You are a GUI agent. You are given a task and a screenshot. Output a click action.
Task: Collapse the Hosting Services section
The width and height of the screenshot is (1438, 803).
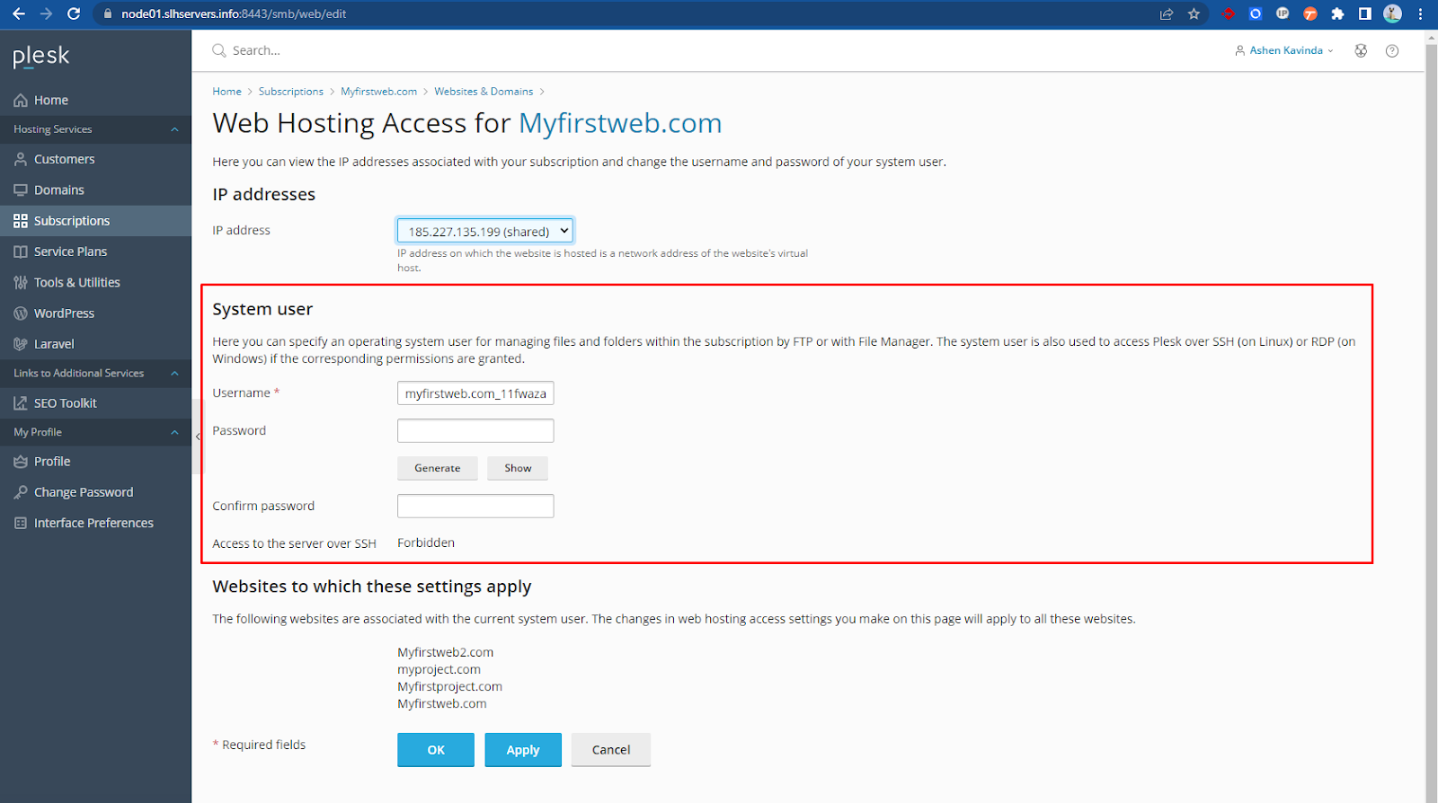coord(174,129)
